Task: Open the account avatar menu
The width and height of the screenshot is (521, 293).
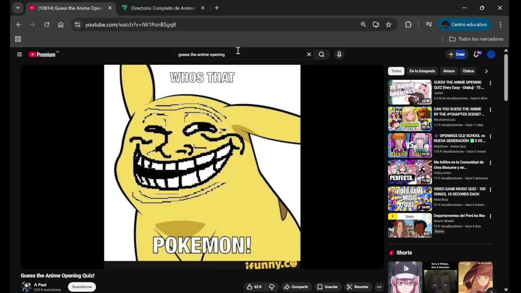Action: pos(491,54)
